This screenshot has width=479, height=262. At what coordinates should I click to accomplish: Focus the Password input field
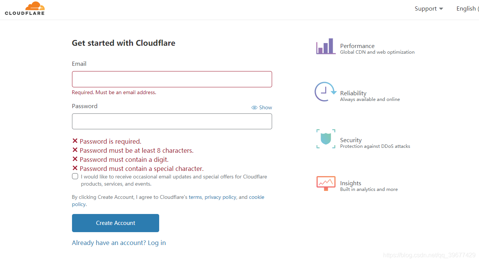tap(172, 121)
